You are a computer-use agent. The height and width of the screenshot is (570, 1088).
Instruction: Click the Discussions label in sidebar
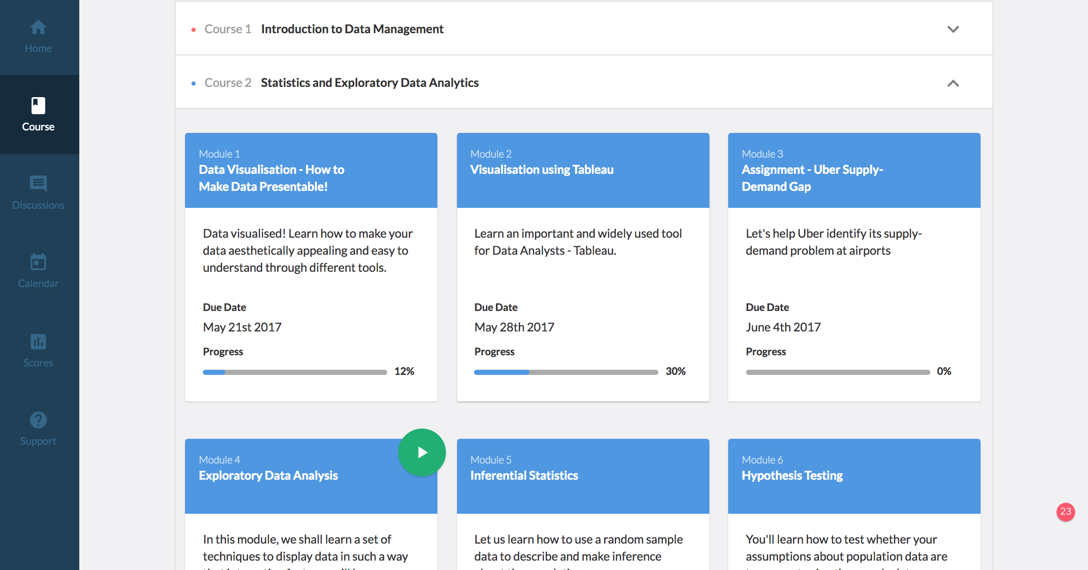point(38,205)
